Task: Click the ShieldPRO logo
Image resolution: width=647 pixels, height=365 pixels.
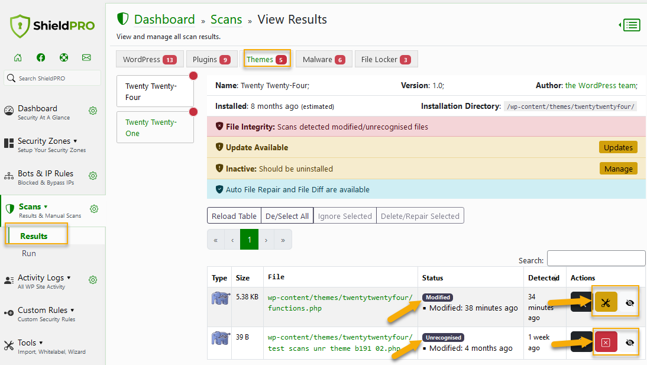Action: [x=52, y=26]
